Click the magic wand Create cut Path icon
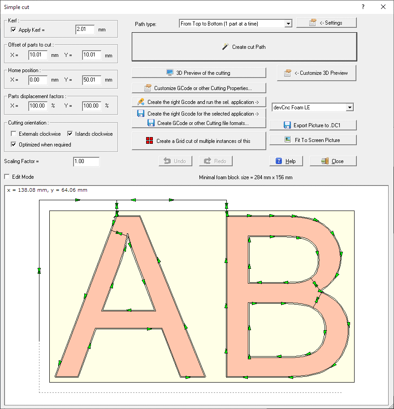This screenshot has width=394, height=409. tap(225, 47)
